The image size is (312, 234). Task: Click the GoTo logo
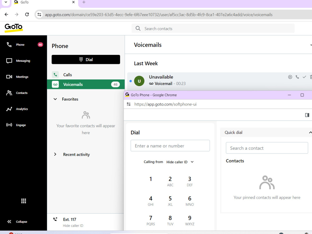pos(13,28)
